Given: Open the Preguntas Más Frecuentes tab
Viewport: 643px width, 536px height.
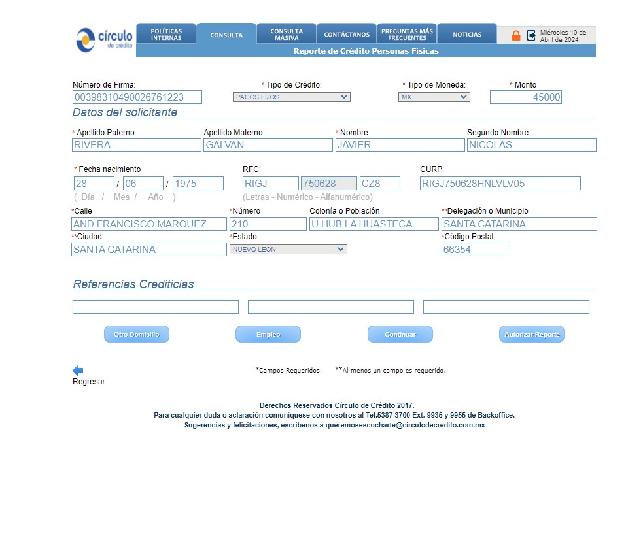Looking at the screenshot, I should click(x=407, y=35).
